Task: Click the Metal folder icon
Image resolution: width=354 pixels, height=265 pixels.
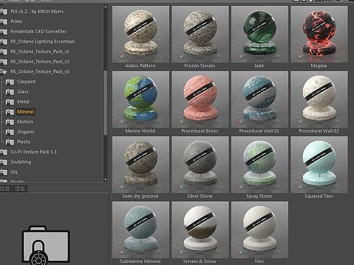Action: pos(10,102)
